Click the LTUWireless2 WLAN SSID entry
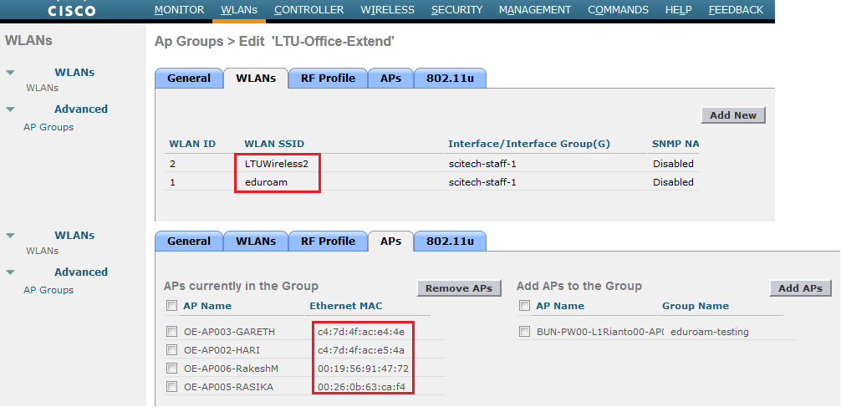Screen dimensions: 841x412 (x=277, y=164)
